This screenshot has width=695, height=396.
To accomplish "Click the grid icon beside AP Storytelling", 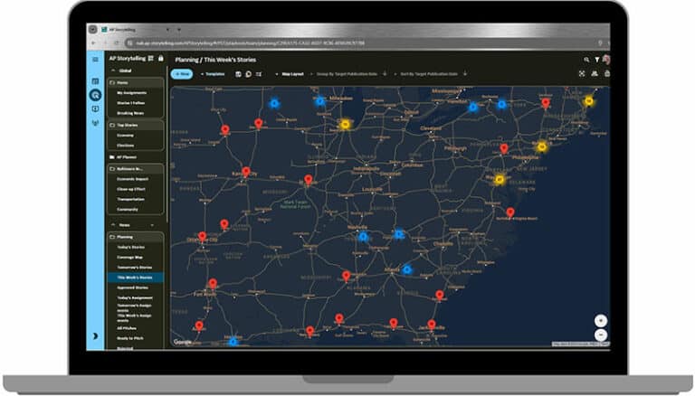I will [151, 59].
